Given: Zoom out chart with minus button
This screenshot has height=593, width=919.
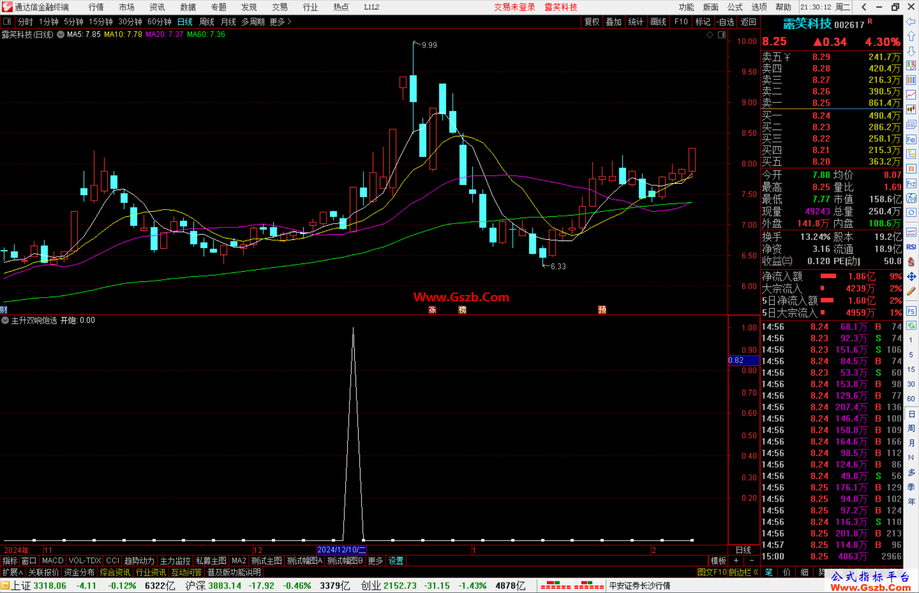Looking at the screenshot, I should (751, 561).
